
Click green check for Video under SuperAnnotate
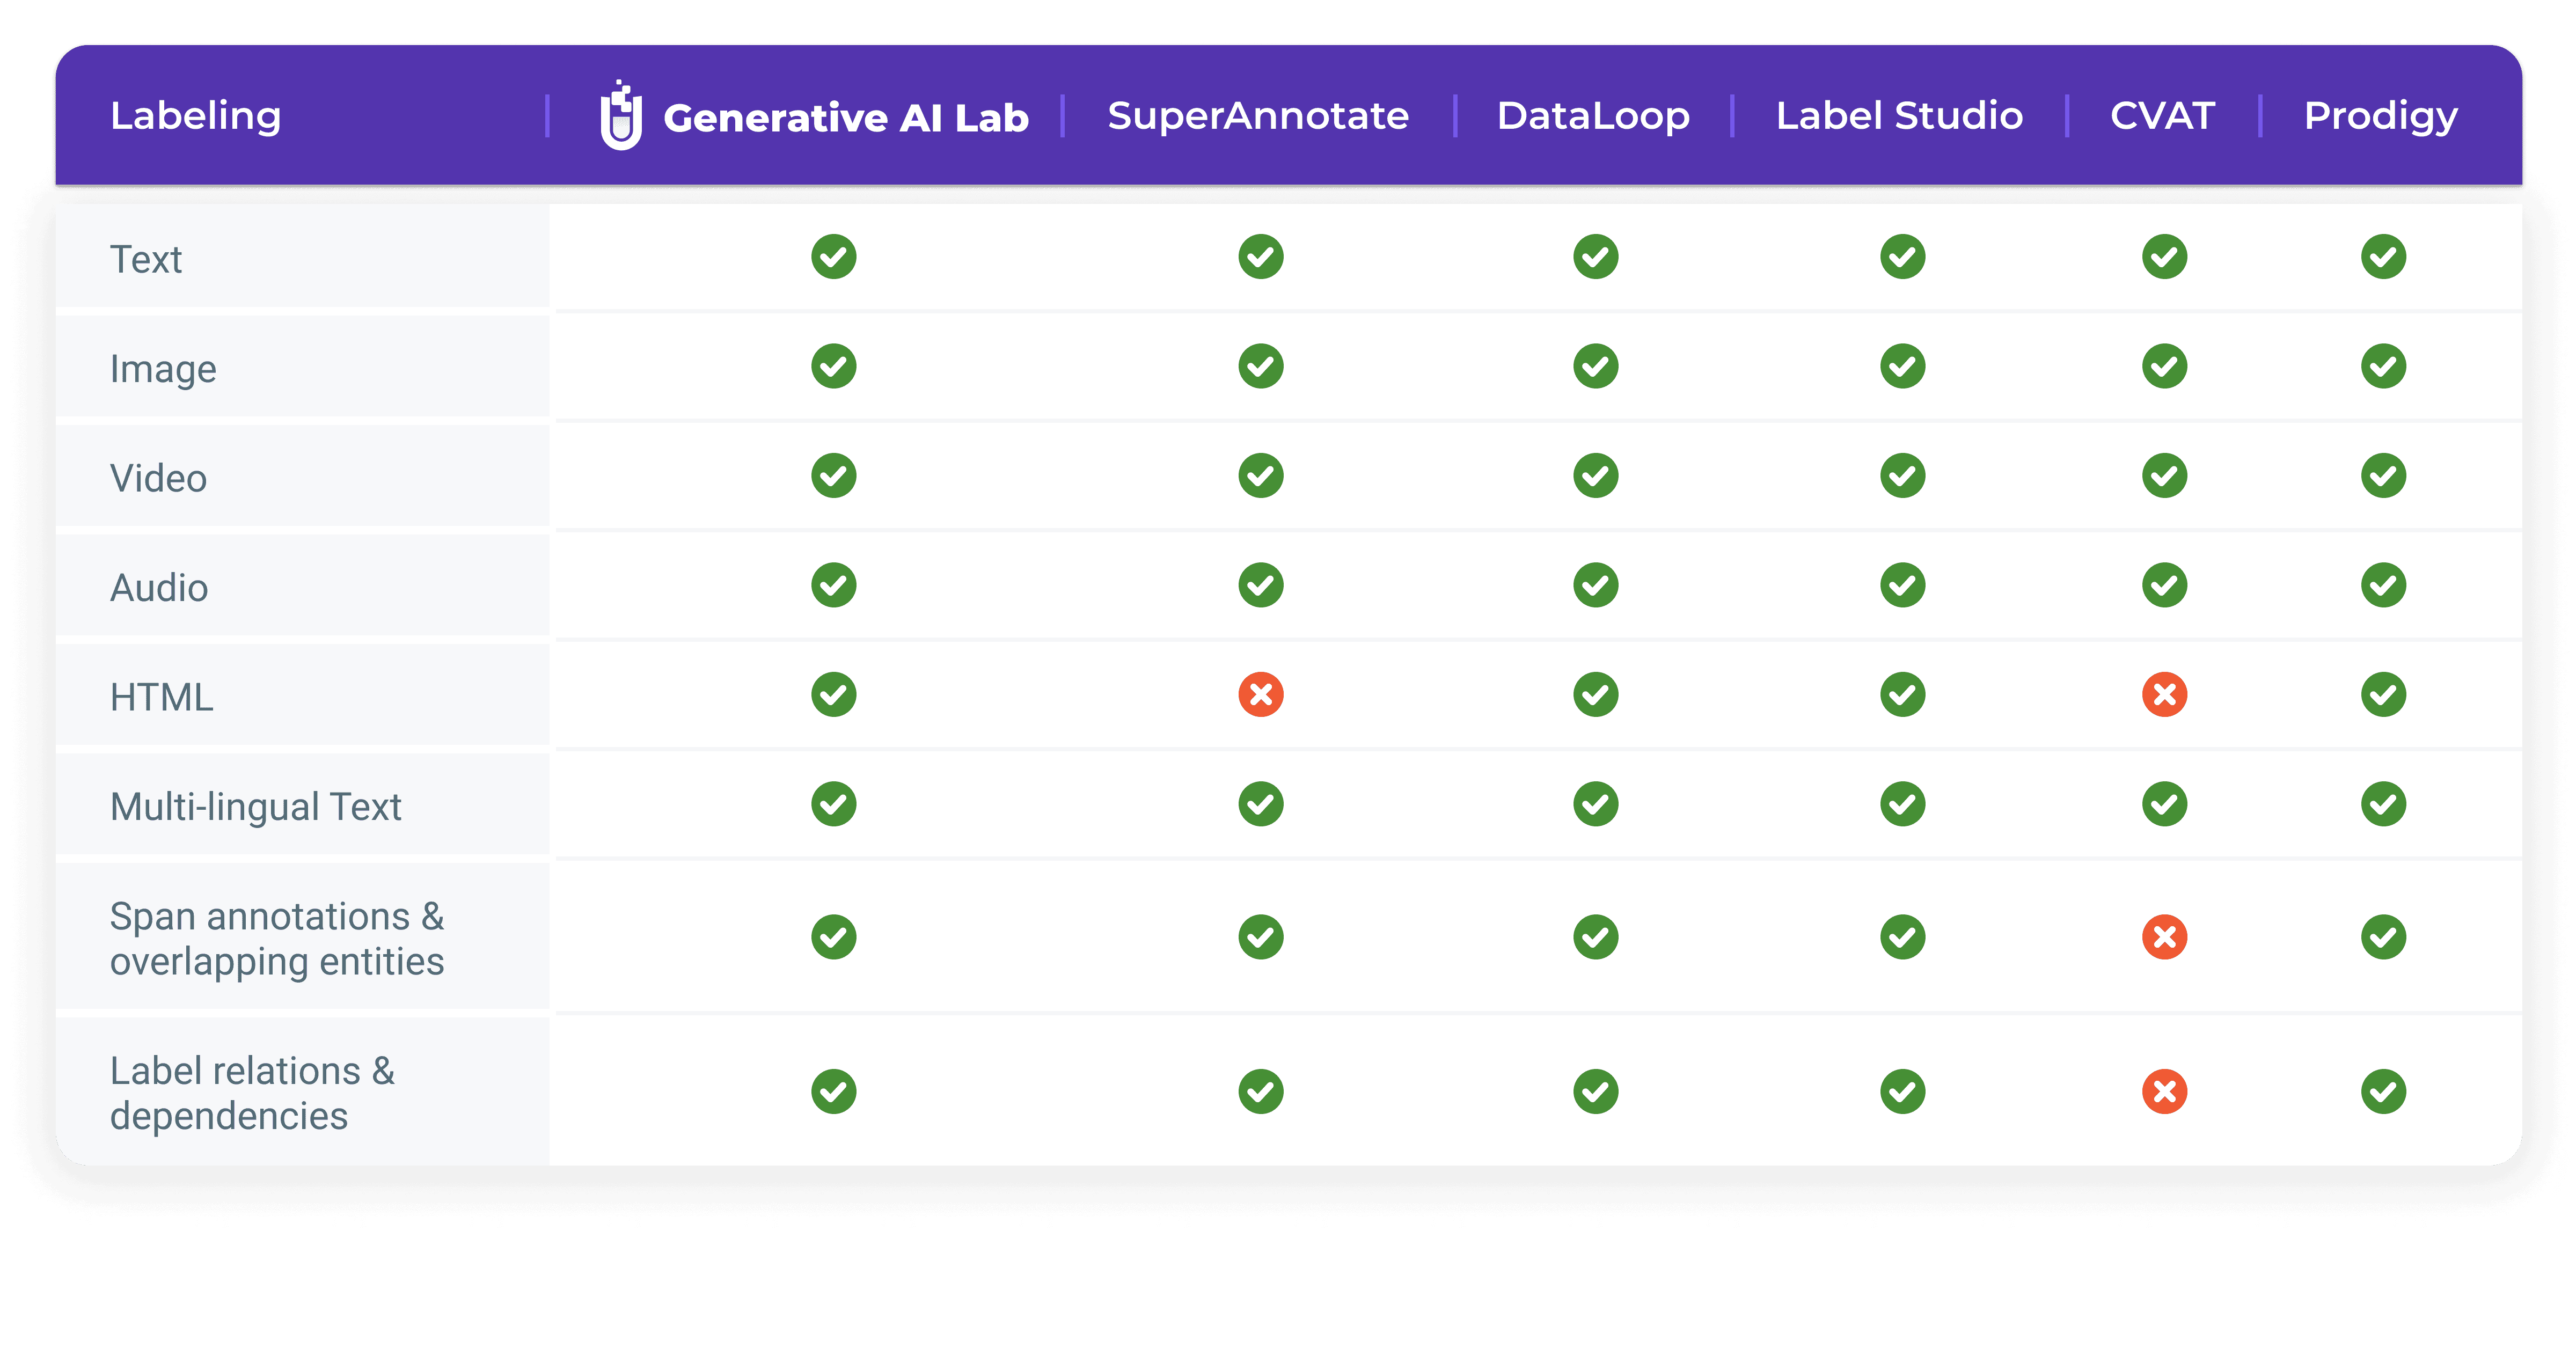click(1261, 476)
